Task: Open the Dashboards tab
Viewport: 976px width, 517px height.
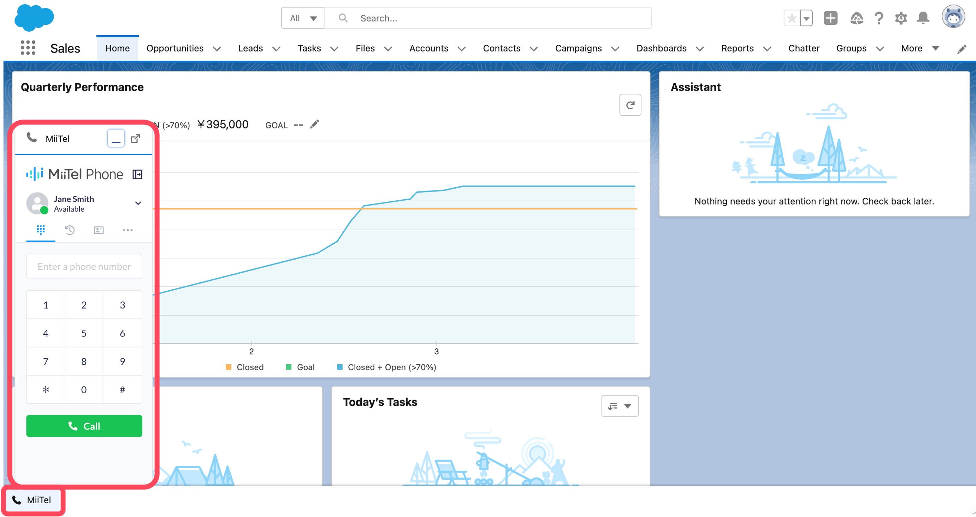Action: coord(662,48)
